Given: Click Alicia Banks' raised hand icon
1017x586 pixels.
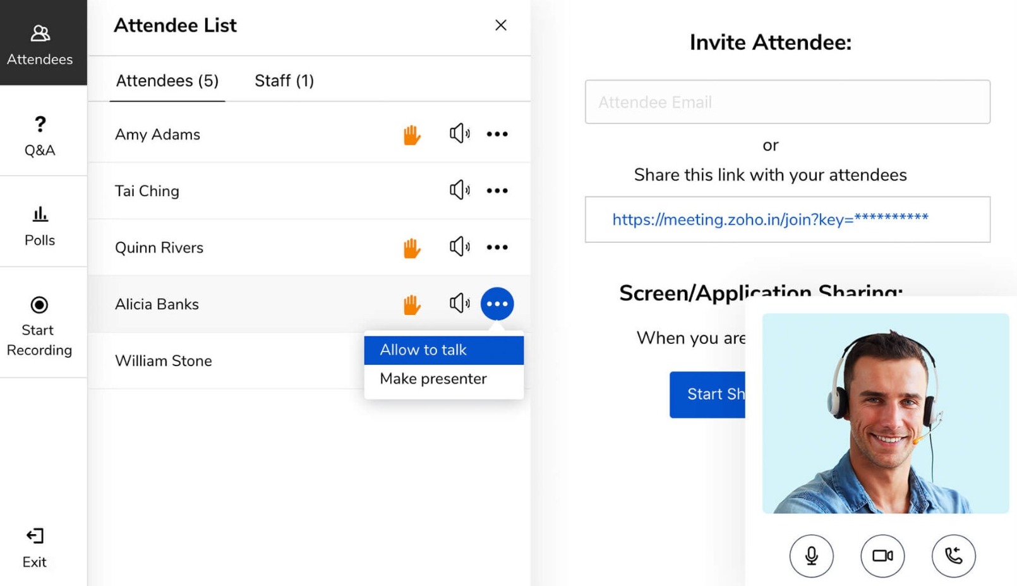Looking at the screenshot, I should pyautogui.click(x=412, y=305).
